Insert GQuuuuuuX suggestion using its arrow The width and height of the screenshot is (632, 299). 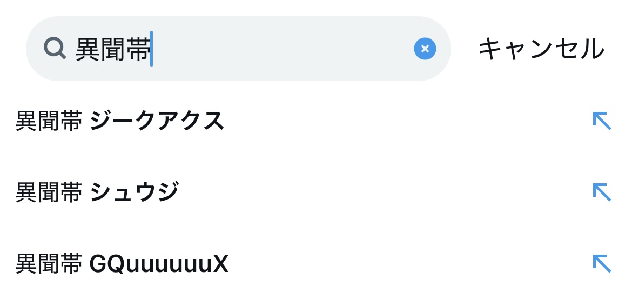point(601,264)
